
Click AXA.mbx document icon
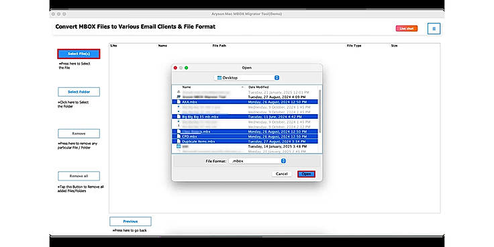tap(179, 102)
